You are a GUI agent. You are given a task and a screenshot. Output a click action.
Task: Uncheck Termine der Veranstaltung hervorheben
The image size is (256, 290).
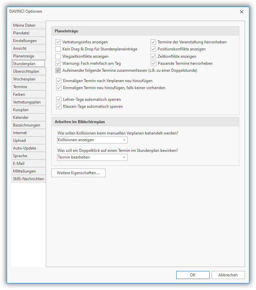click(x=153, y=42)
